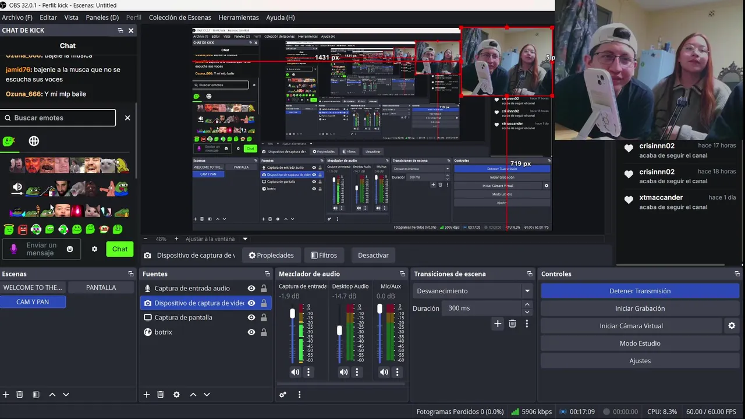Delete the selected scene trash icon
The height and width of the screenshot is (419, 745).
click(x=20, y=395)
